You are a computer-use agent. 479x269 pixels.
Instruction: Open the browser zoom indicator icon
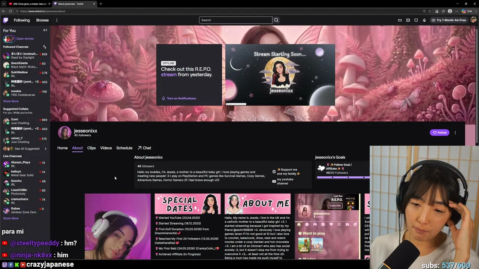pos(424,11)
